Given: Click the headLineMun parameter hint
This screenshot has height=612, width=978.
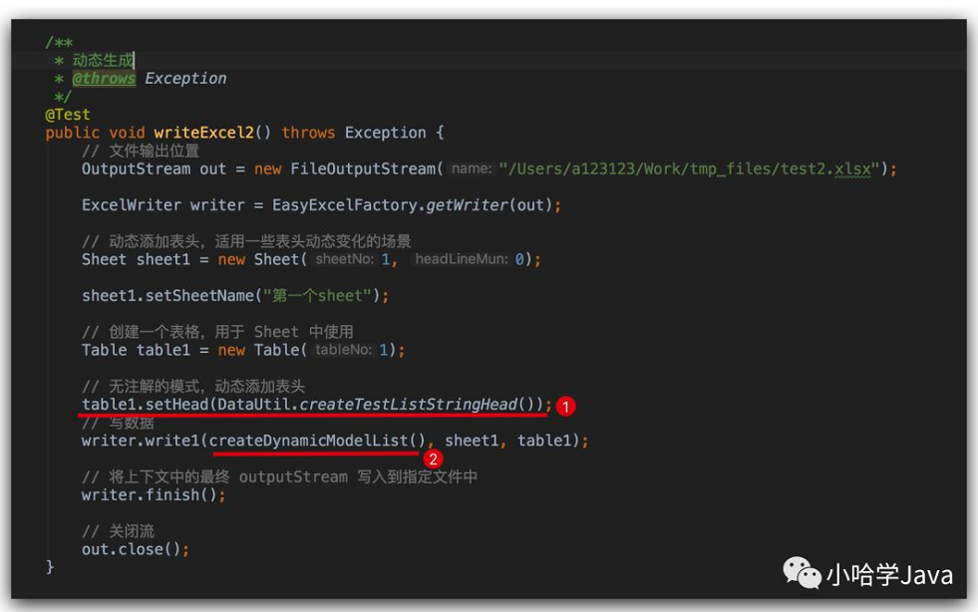Looking at the screenshot, I should pyautogui.click(x=462, y=259).
